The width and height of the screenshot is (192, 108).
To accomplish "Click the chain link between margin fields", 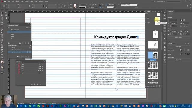I will [179, 32].
